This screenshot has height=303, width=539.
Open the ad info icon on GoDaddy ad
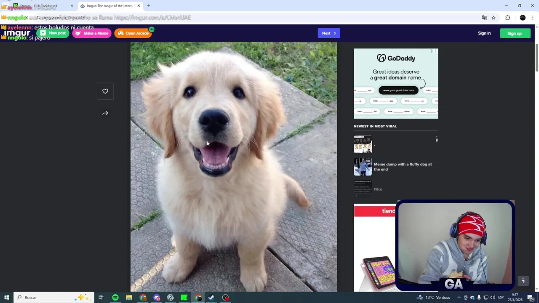pyautogui.click(x=431, y=51)
